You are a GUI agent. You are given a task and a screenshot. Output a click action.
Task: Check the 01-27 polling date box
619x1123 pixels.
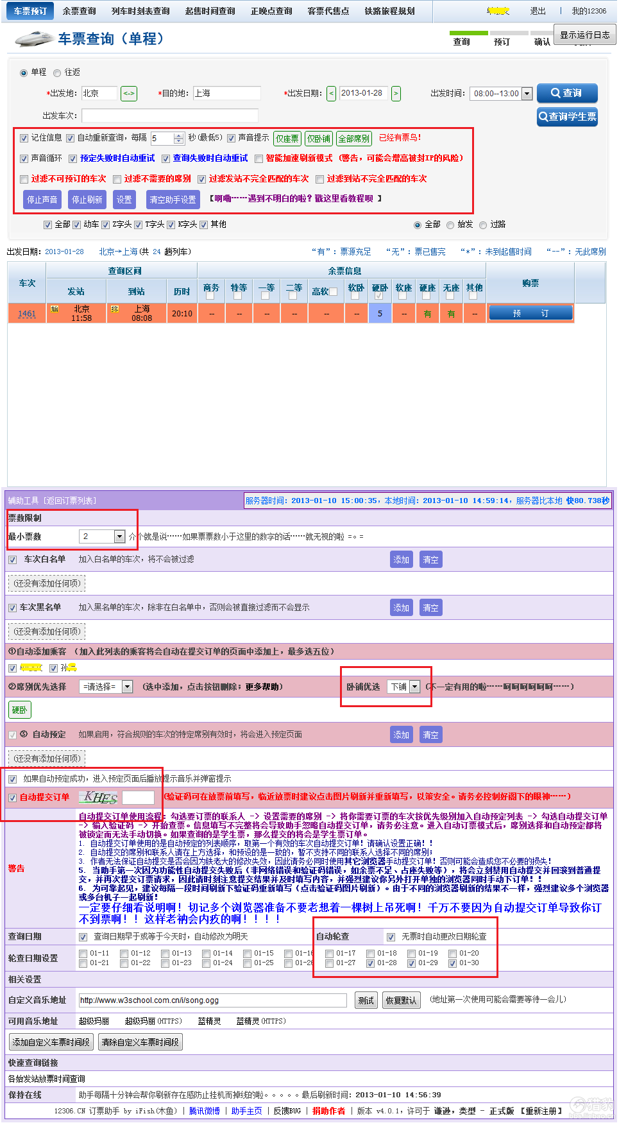(x=329, y=963)
